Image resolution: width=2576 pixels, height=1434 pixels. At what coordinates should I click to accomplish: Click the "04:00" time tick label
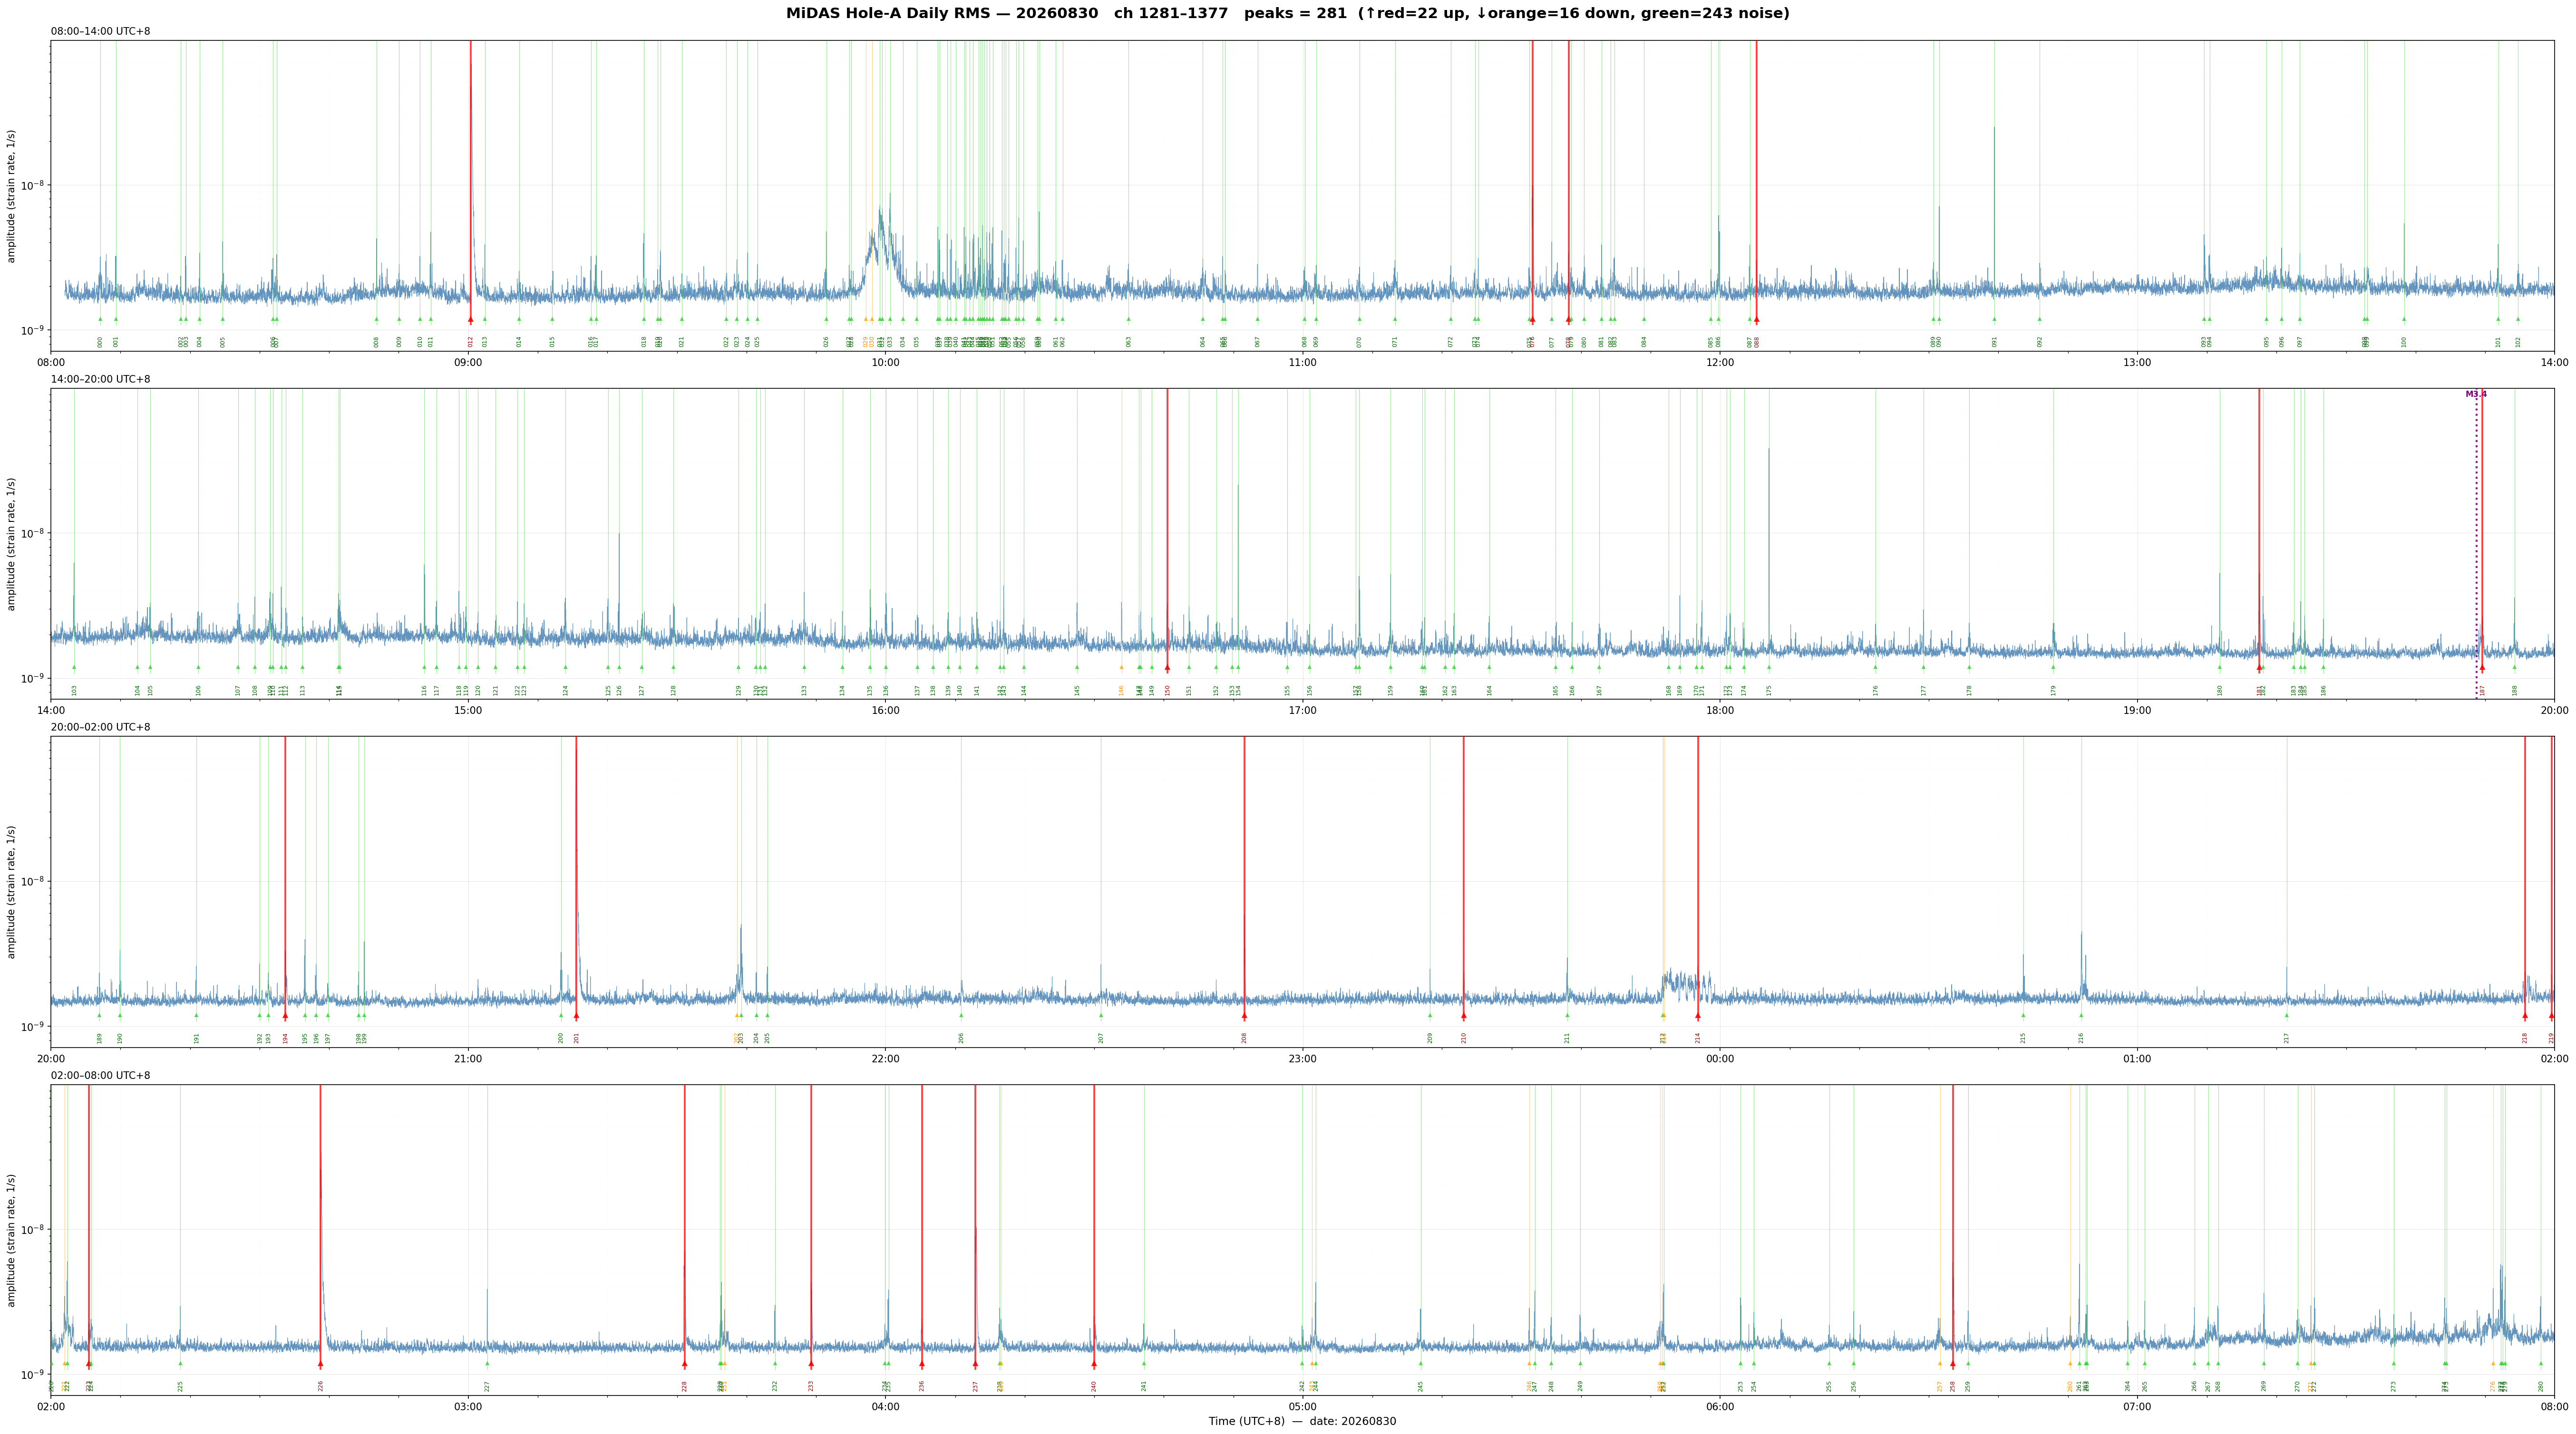(885, 1407)
